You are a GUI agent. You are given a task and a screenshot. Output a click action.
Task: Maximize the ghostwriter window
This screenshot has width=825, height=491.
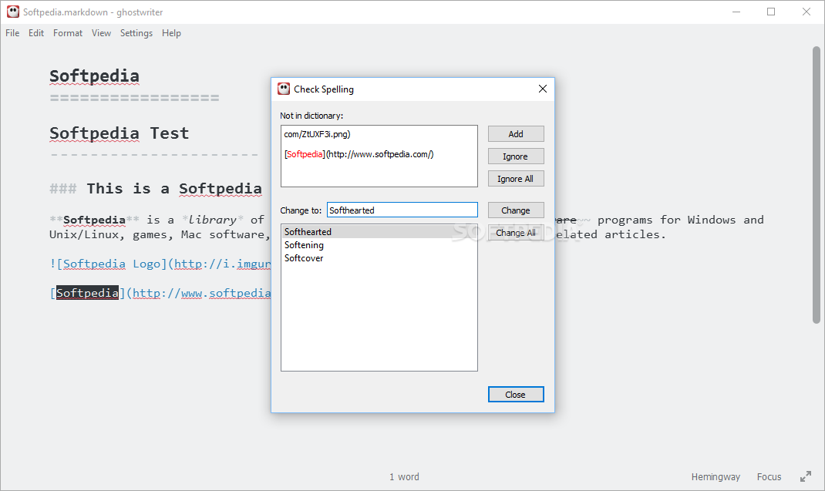[x=771, y=12]
